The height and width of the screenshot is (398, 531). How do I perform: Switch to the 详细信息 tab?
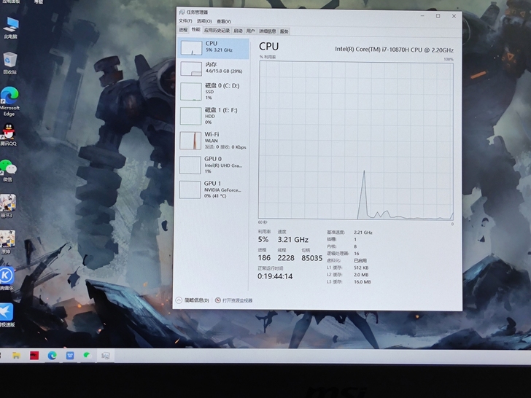[x=268, y=31]
